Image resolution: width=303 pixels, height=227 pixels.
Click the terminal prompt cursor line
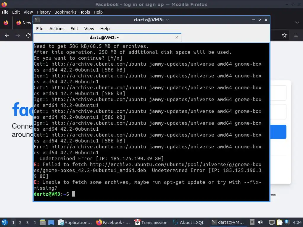point(55,194)
